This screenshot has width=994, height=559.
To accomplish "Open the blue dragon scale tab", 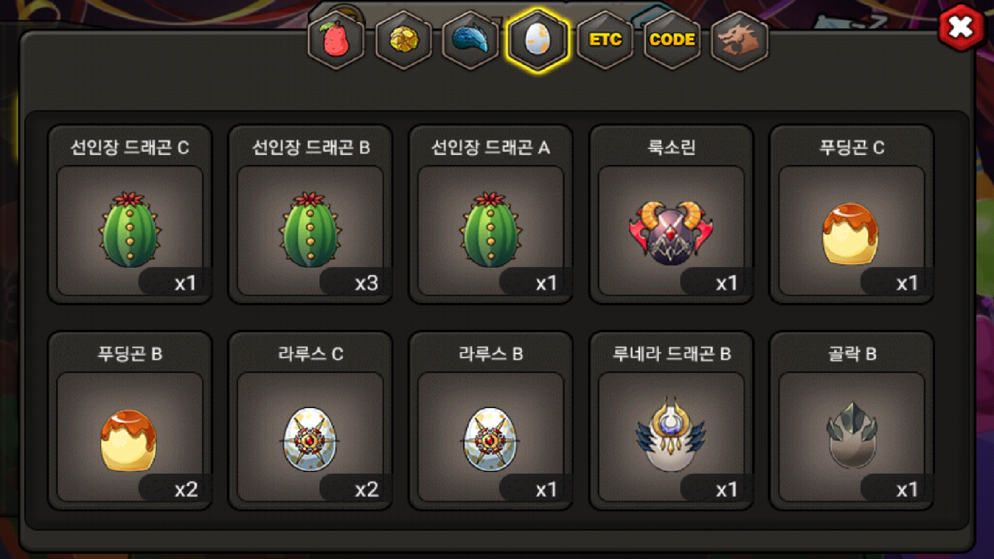I will pyautogui.click(x=471, y=40).
